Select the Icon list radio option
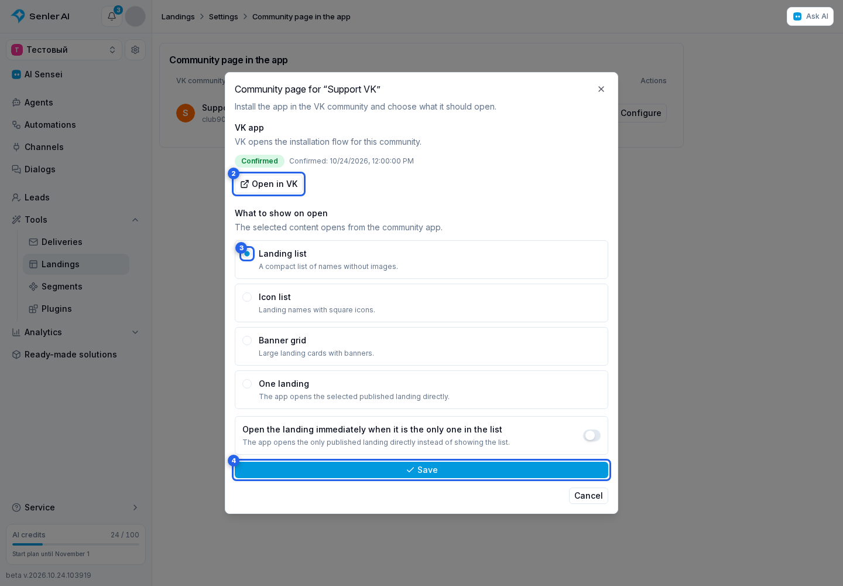This screenshot has width=843, height=586. [247, 297]
